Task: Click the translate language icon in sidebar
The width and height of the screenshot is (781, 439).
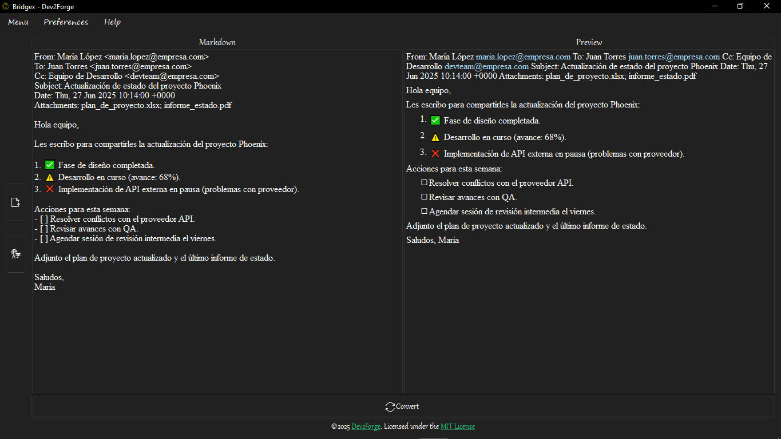Action: pos(16,254)
